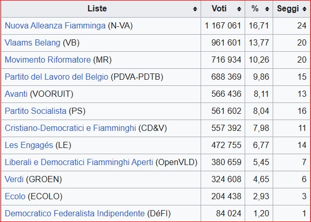311x222 pixels.
Task: Open Liberali e Democratici Fiamminghi Aperti
Action: click(79, 162)
